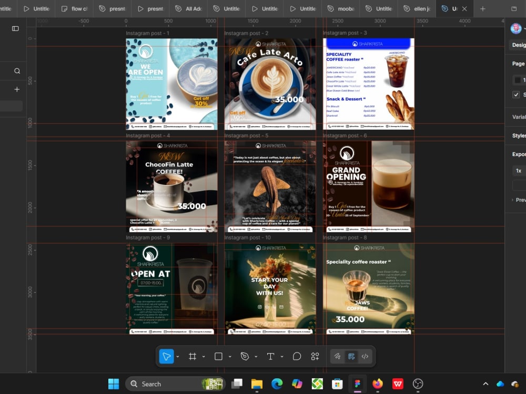
Task: Expand Move tool options arrow
Action: click(x=177, y=357)
